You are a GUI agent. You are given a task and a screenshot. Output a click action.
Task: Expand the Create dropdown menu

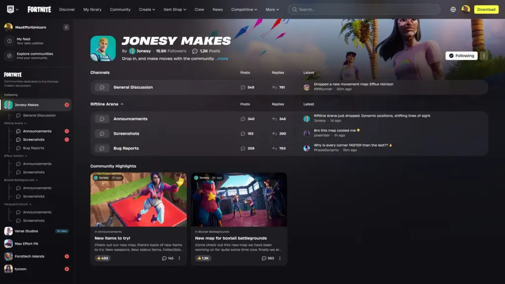147,9
